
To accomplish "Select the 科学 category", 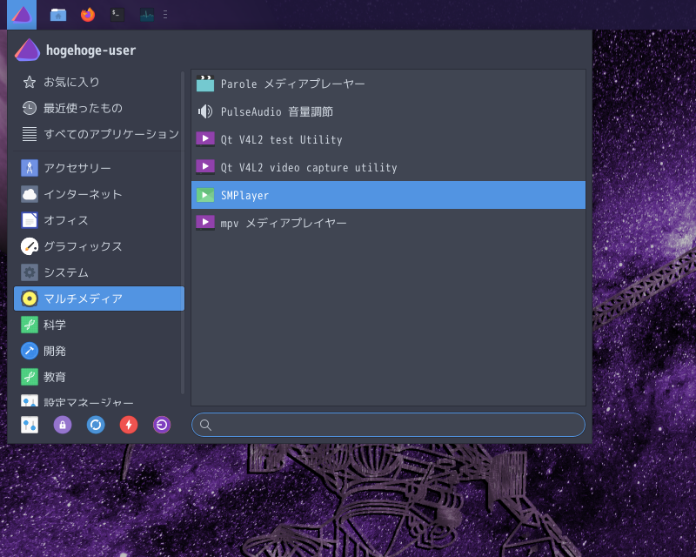I will (x=99, y=325).
